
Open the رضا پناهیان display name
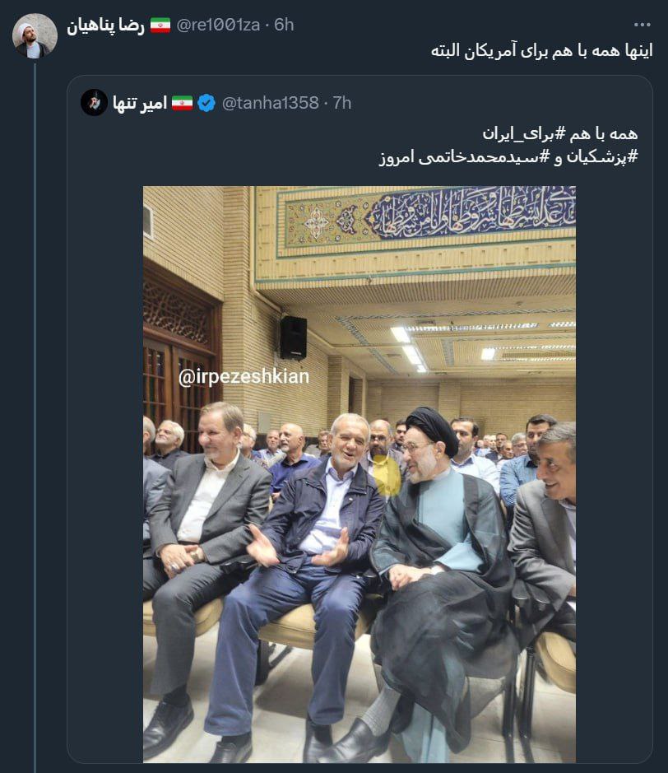pyautogui.click(x=105, y=26)
